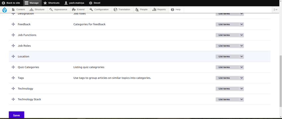Viewport: 282px width, 119px height.
Task: Expand Technology Stack operations dropdown arrow
Action: [242, 99]
